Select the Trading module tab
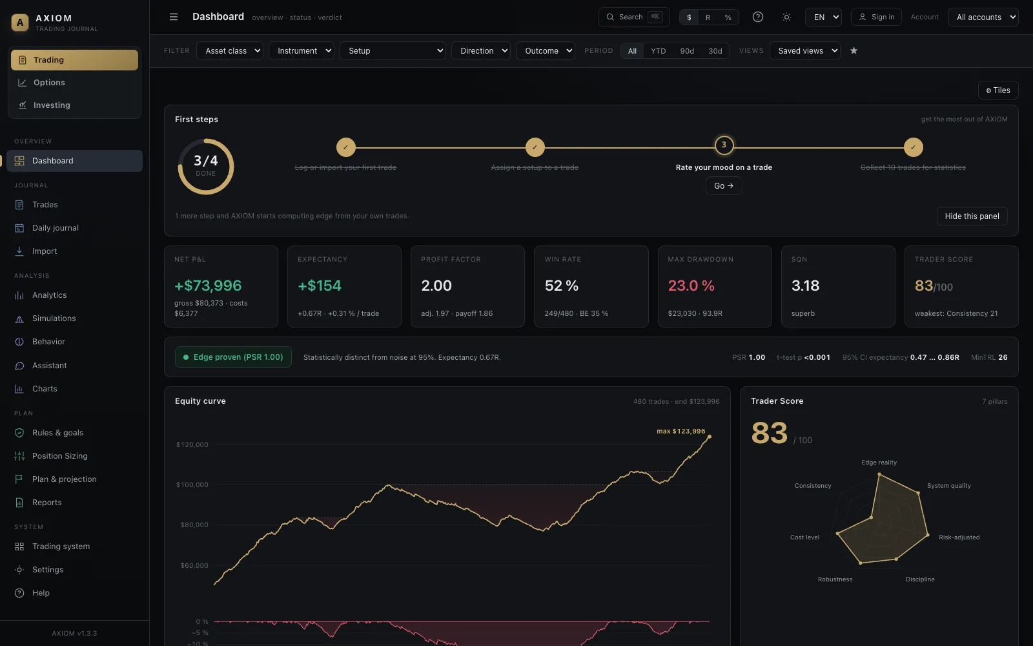The width and height of the screenshot is (1033, 646). [74, 60]
